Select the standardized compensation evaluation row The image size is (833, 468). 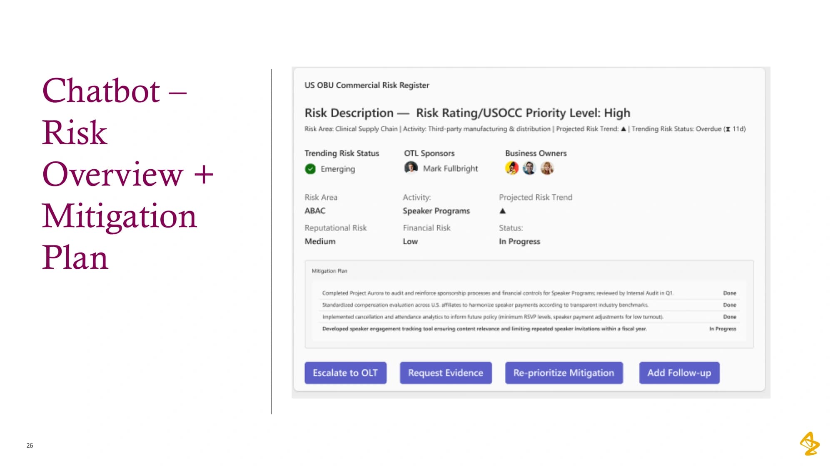coord(529,305)
